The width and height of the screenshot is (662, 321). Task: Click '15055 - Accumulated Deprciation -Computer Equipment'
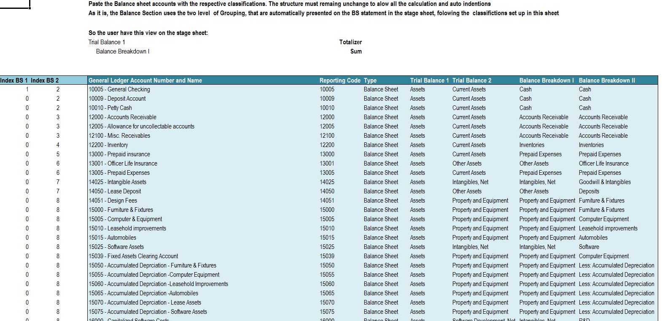(x=154, y=275)
